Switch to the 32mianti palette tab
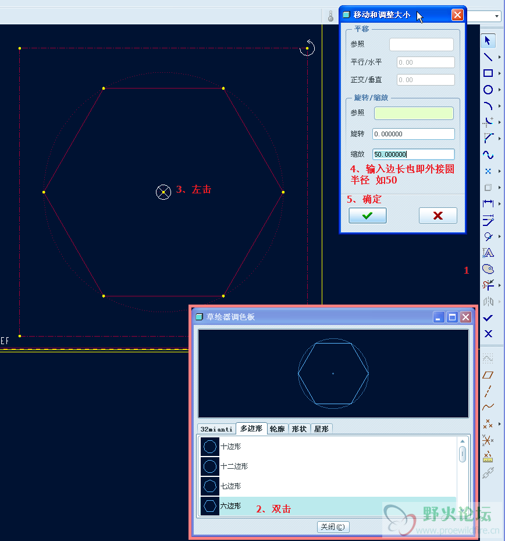This screenshot has height=541, width=505. (216, 429)
